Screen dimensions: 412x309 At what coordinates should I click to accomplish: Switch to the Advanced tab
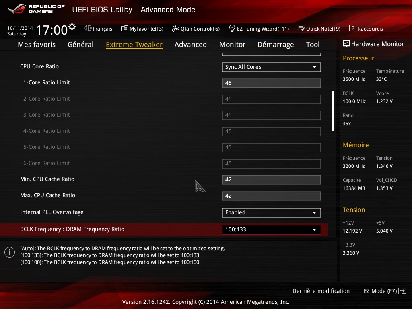click(x=190, y=45)
